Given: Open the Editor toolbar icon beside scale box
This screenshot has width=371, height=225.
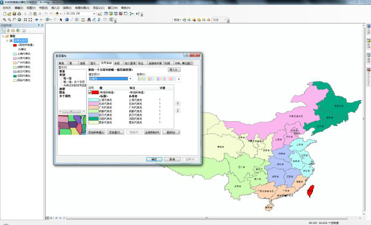Looking at the screenshot, I should pos(99,14).
